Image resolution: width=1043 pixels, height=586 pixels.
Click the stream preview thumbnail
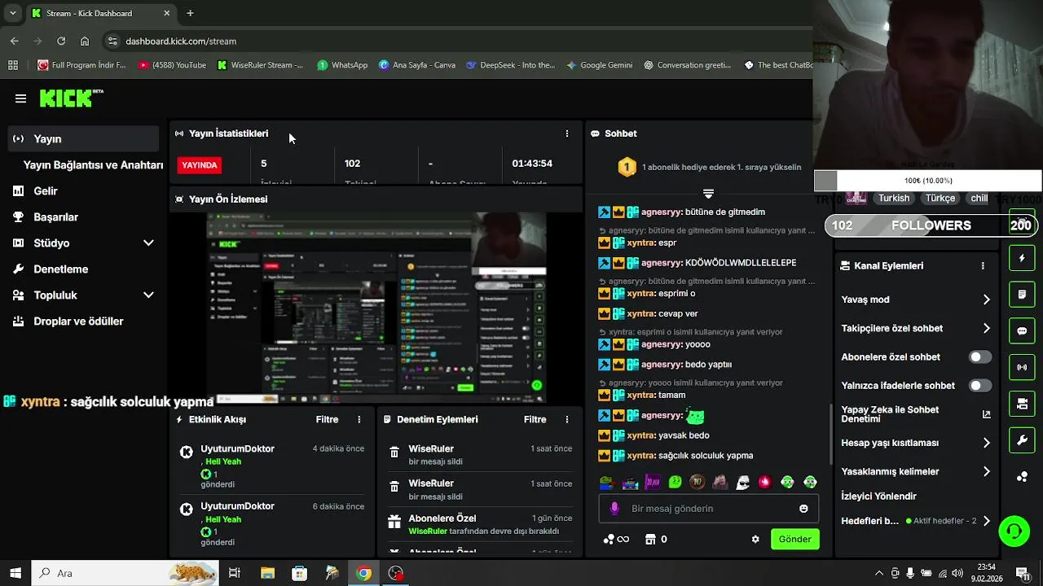coord(376,307)
